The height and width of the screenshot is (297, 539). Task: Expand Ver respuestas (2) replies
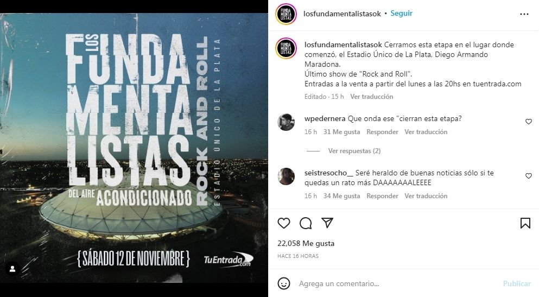click(x=354, y=151)
